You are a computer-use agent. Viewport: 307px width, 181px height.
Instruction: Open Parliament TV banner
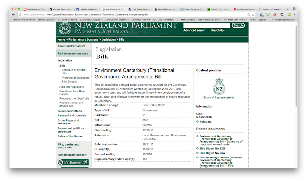pyautogui.click(x=73, y=162)
